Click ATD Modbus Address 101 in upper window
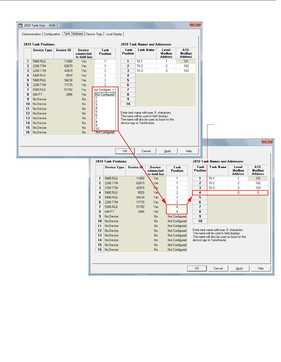This screenshot has height=362, width=281. (186, 61)
